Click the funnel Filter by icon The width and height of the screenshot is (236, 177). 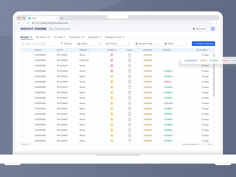pyautogui.click(x=62, y=44)
